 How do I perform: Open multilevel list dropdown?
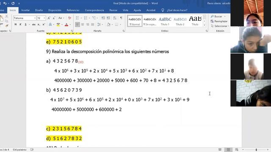(x=97, y=18)
